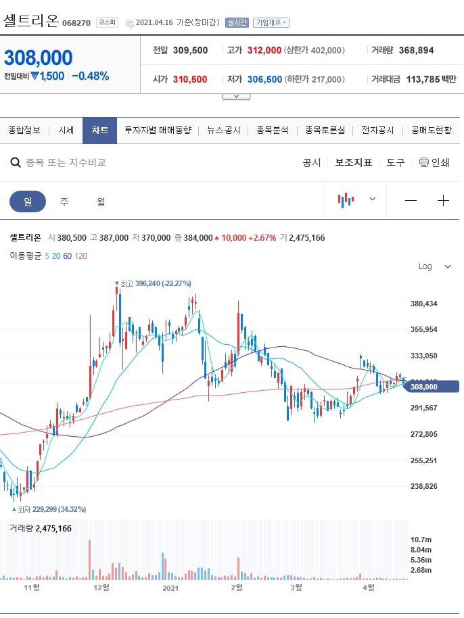Screen dimensions: 464x618
Task: Click the 코스피 market badge
Action: pos(108,22)
